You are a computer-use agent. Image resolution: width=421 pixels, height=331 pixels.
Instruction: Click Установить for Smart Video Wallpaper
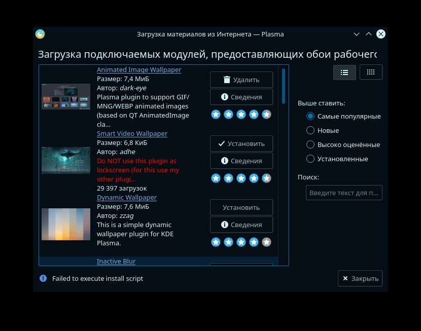pos(241,143)
